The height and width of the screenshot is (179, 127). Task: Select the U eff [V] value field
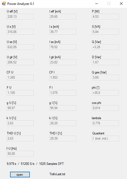20,17
